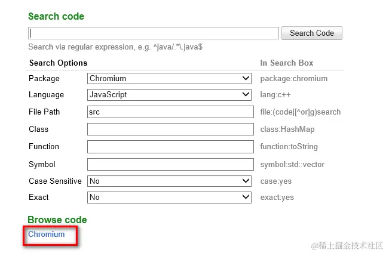Image resolution: width=386 pixels, height=253 pixels.
Task: Click the Class input field
Action: (170, 129)
